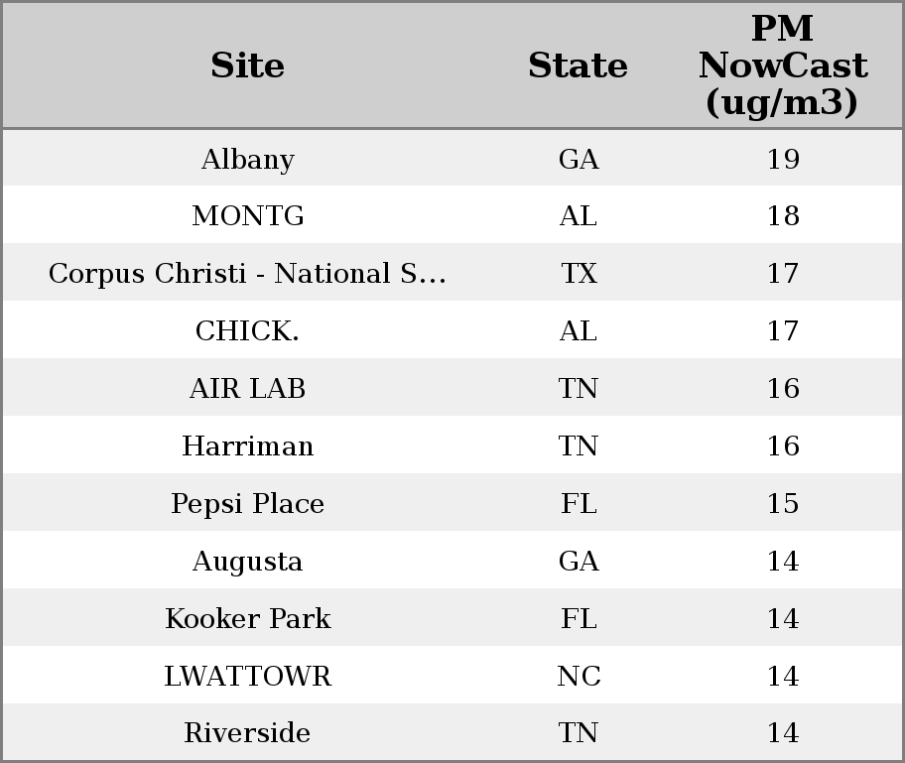Select the Harriman site cell
Screen dimensions: 905x763
(247, 446)
